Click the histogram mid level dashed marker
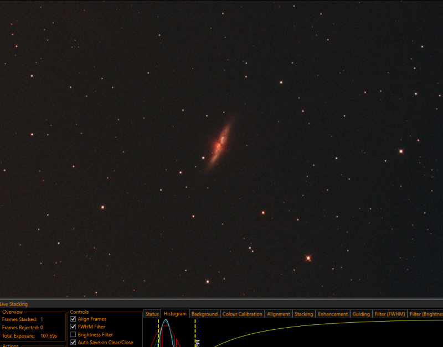This screenshot has width=443, height=347. [195, 333]
